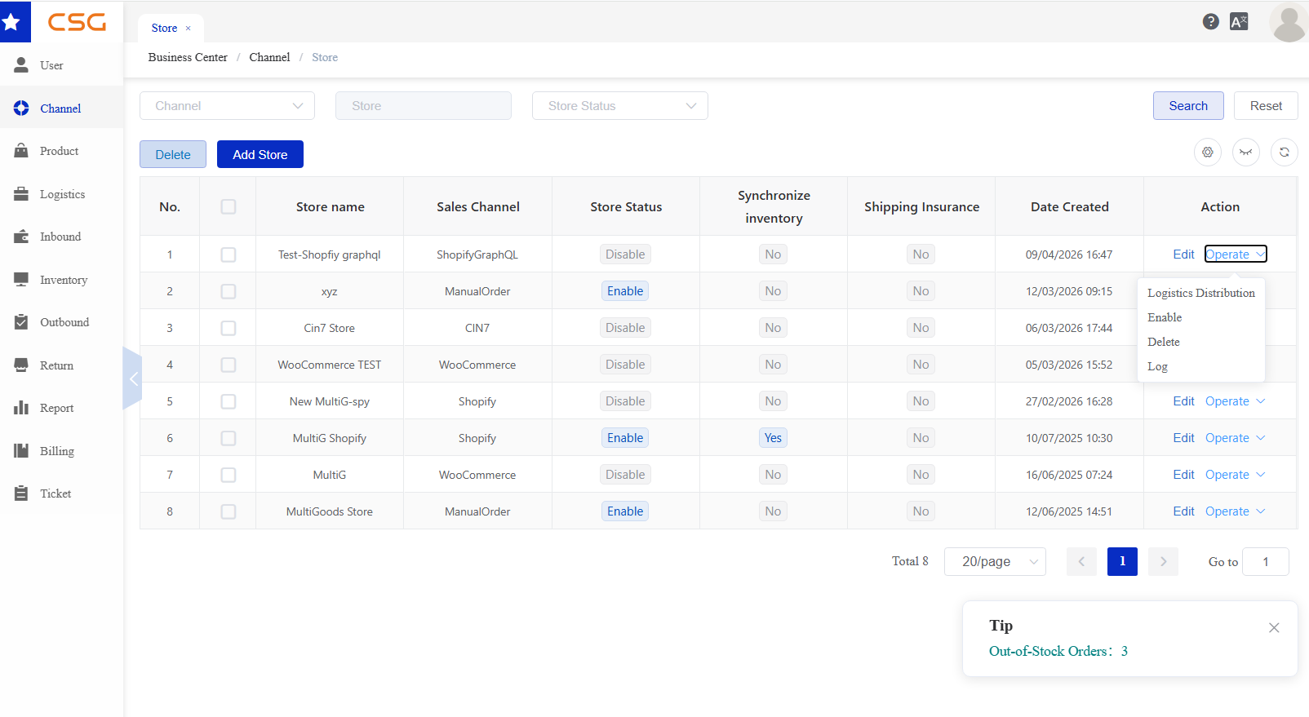The image size is (1309, 717).
Task: Close the Store tab
Action: click(x=188, y=29)
